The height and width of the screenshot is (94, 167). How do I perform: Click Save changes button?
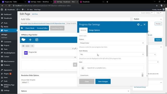[103, 81]
